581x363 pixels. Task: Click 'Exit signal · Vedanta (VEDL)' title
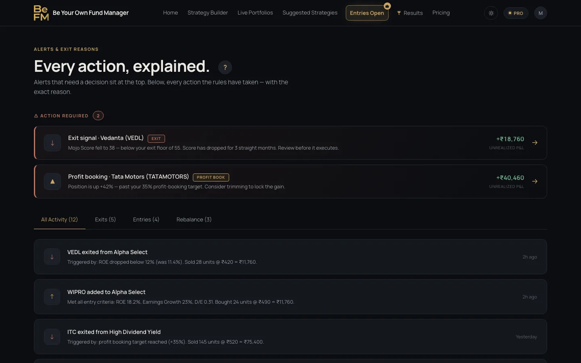coord(106,138)
